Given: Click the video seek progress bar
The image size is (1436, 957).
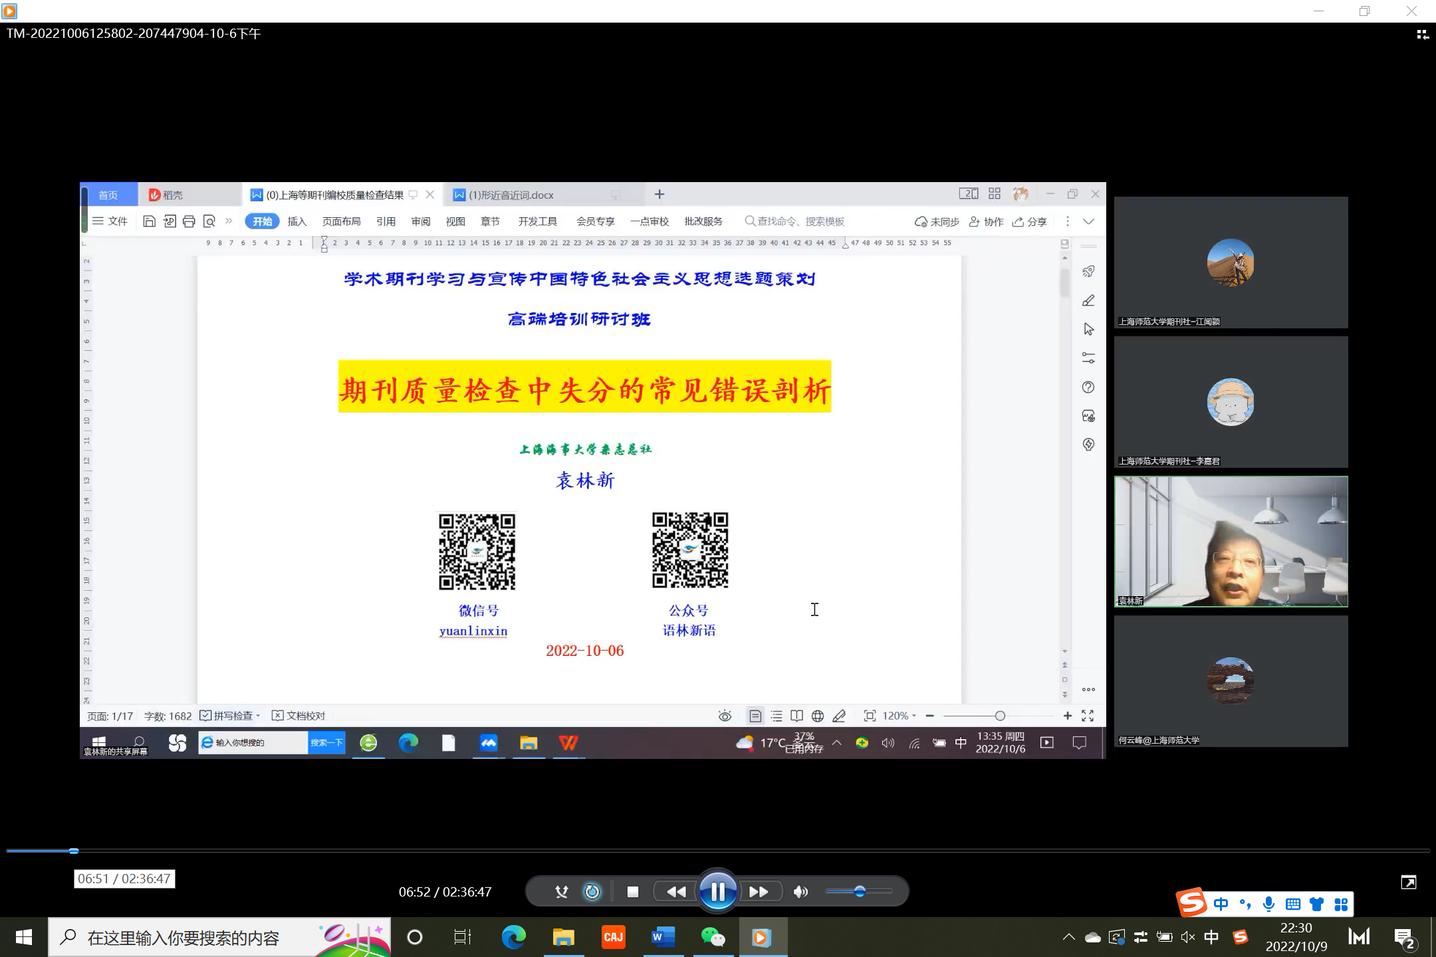Looking at the screenshot, I should click(718, 851).
